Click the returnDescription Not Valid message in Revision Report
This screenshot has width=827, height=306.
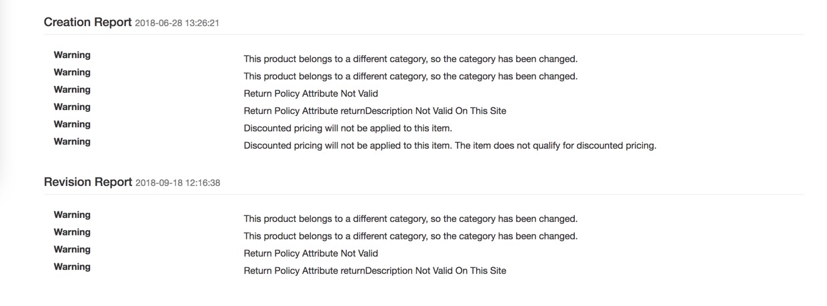(x=375, y=271)
